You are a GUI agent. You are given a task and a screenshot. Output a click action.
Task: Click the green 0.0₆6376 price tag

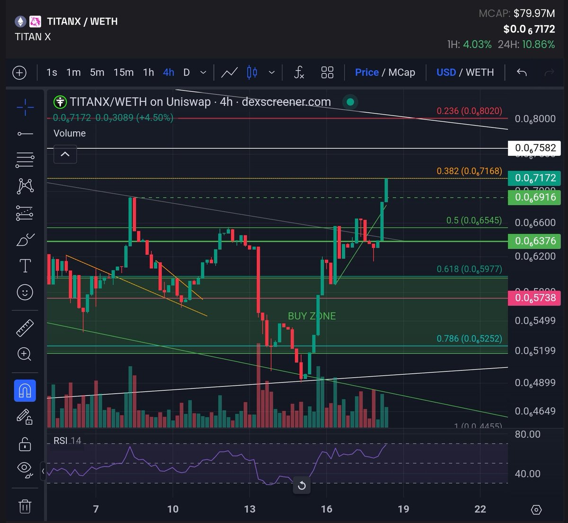[x=534, y=241]
